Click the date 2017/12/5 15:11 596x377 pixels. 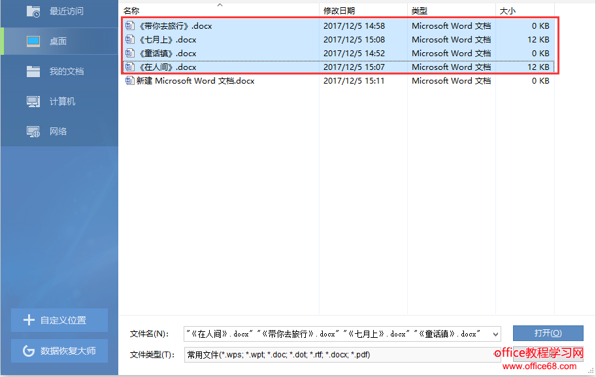tap(354, 80)
